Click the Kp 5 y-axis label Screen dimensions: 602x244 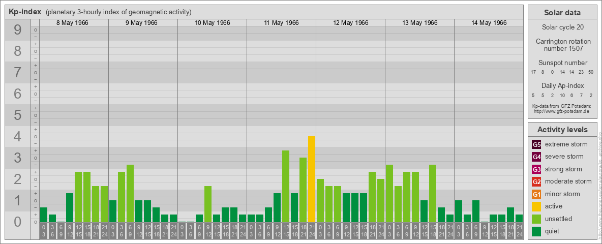(18, 115)
